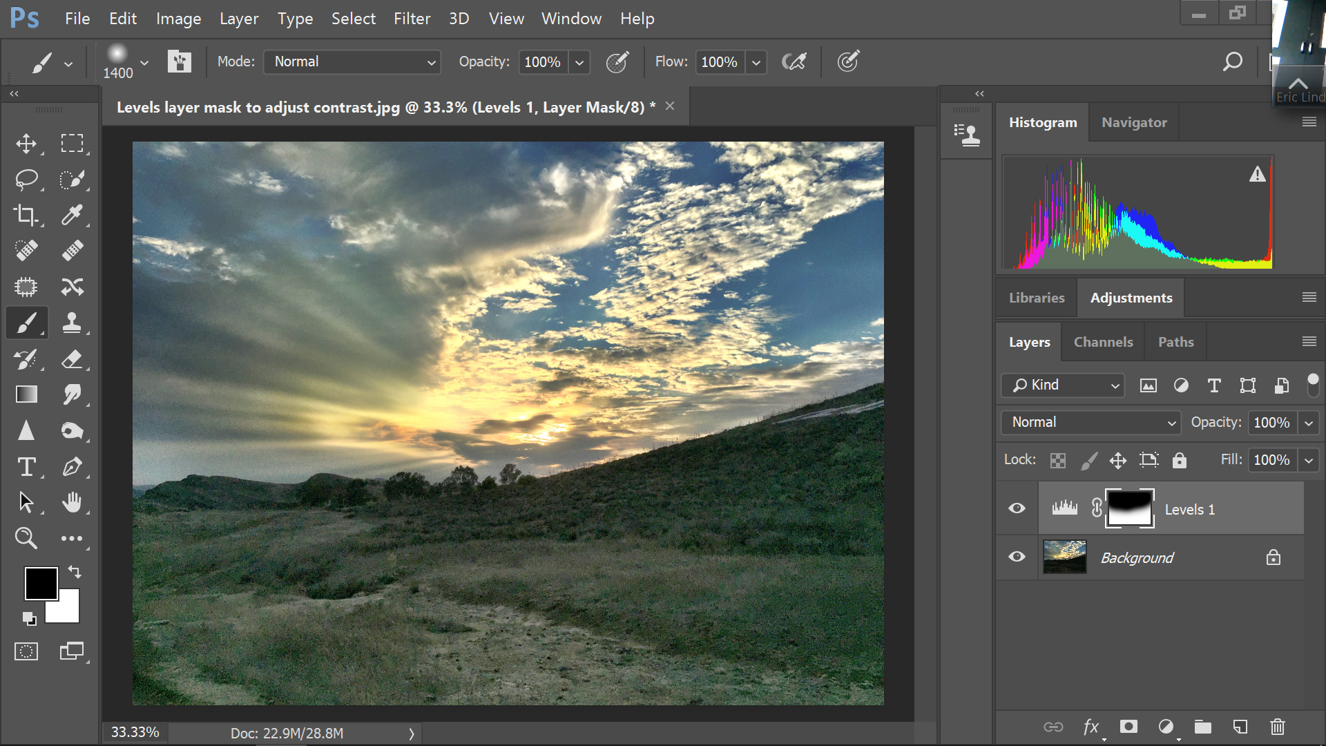Select the Sponge tool
Image resolution: width=1326 pixels, height=746 pixels.
point(72,430)
